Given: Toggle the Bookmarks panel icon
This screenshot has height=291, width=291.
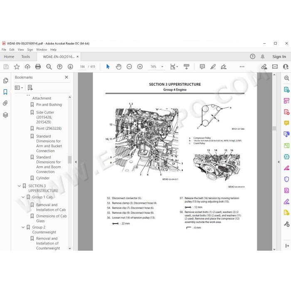Looking at the screenshot, I should tap(5, 92).
